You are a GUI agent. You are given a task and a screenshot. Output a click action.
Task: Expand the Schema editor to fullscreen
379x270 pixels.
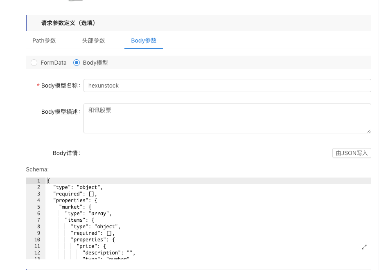click(x=364, y=247)
